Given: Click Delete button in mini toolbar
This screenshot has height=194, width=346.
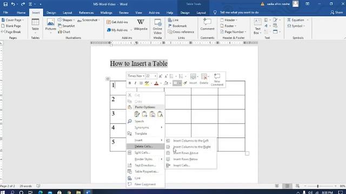Looking at the screenshot, I should [x=204, y=79].
